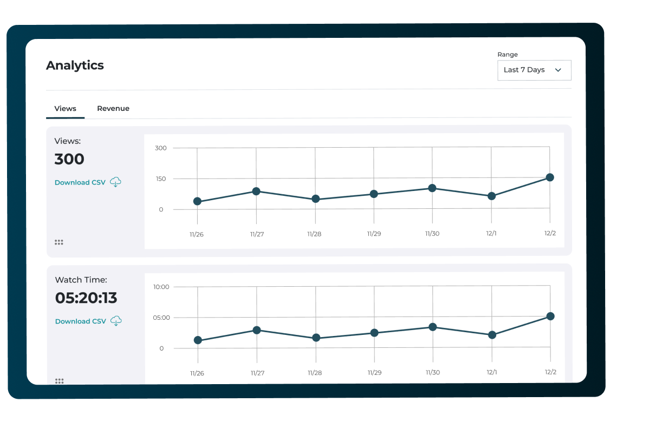This screenshot has width=649, height=422.
Task: Click the 11/26 data point on Views chart
Action: [x=197, y=201]
